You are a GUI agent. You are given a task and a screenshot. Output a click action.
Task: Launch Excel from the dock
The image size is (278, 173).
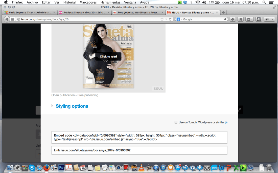point(236,167)
